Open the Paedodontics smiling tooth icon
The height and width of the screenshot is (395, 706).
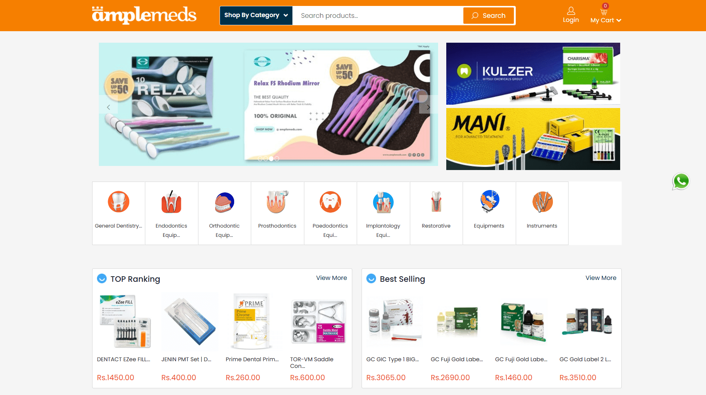point(330,202)
